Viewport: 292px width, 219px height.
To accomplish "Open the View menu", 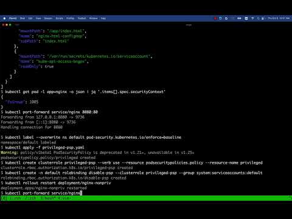I will [x=38, y=18].
